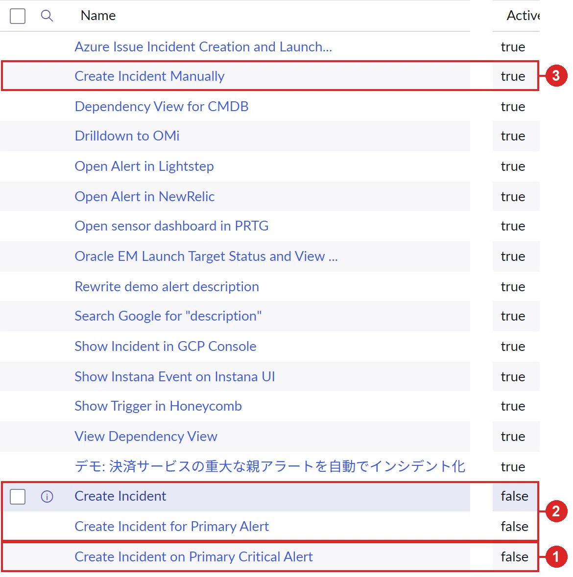This screenshot has width=573, height=577.
Task: Open the Create Incident Manually link
Action: (149, 76)
